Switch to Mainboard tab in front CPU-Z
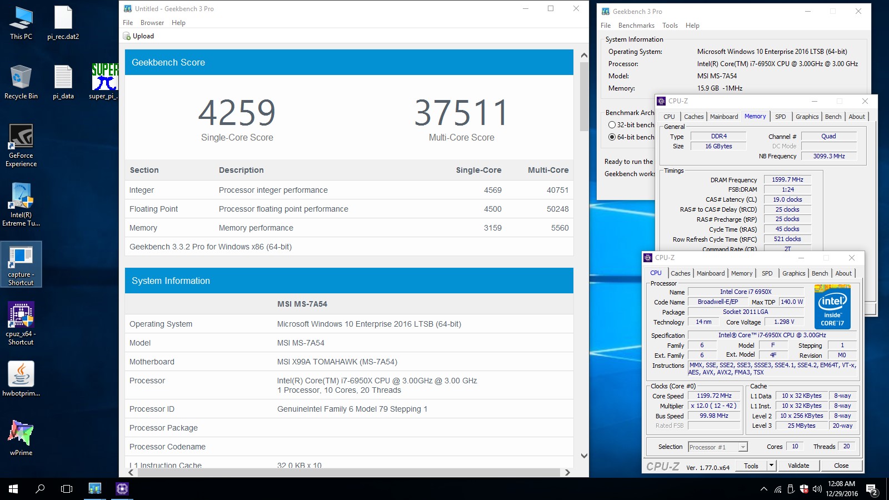Screen dimensions: 889x500 [711, 273]
